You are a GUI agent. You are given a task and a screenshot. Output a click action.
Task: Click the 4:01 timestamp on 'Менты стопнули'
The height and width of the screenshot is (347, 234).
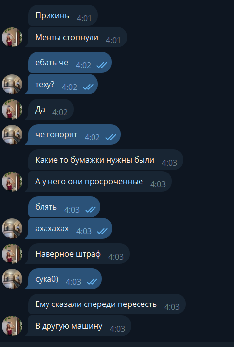[x=113, y=40]
